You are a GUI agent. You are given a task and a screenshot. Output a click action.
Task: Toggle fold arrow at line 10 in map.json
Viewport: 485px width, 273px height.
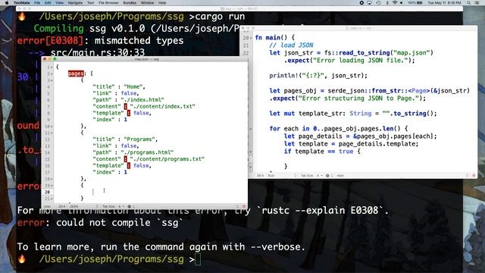pos(52,127)
